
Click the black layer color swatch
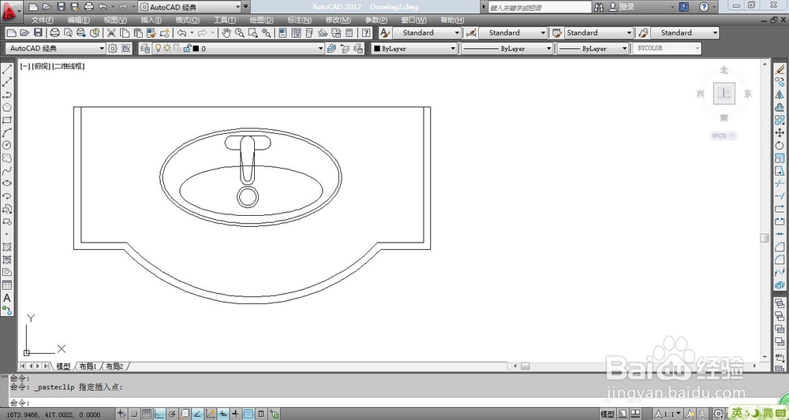point(196,49)
